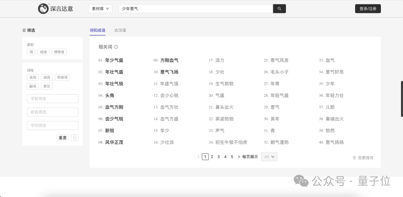Click the page vertical scrollbar thumb
This screenshot has width=403, height=197.
point(402,99)
